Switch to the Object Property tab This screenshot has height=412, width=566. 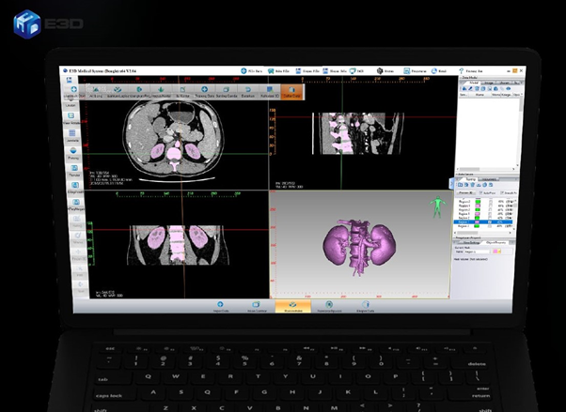click(x=496, y=242)
